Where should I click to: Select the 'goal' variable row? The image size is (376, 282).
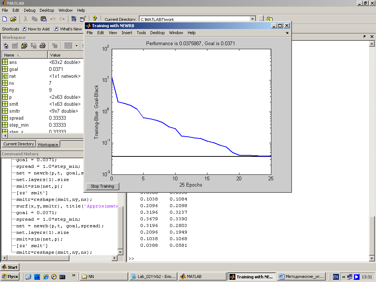pos(43,69)
